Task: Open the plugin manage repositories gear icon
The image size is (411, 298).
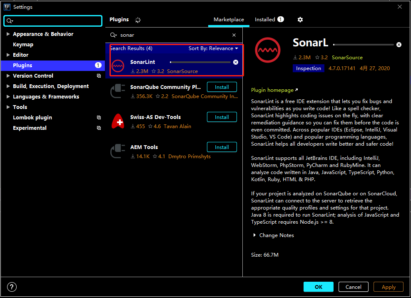Action: click(x=300, y=20)
